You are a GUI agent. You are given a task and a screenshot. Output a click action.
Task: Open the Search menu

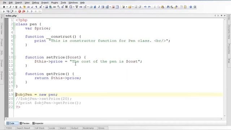18,3
